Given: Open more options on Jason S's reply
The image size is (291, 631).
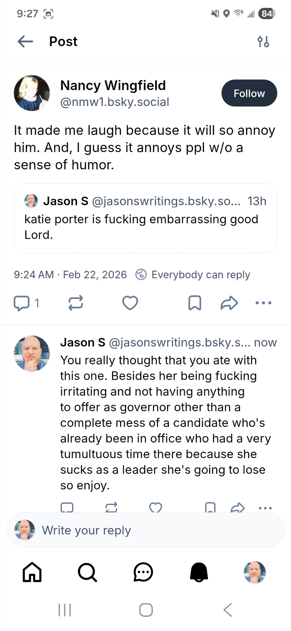Looking at the screenshot, I should click(x=265, y=508).
